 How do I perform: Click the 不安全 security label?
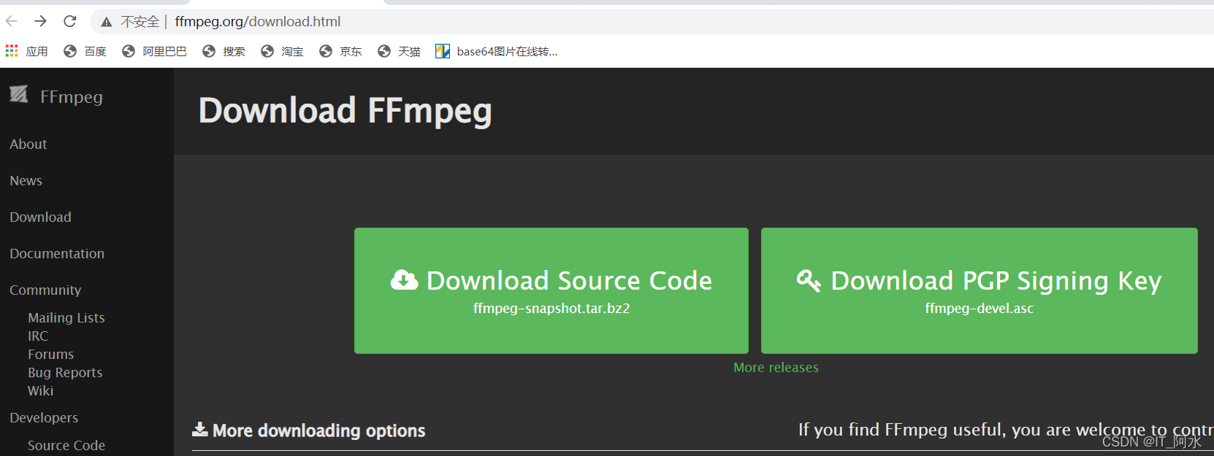pyautogui.click(x=140, y=22)
